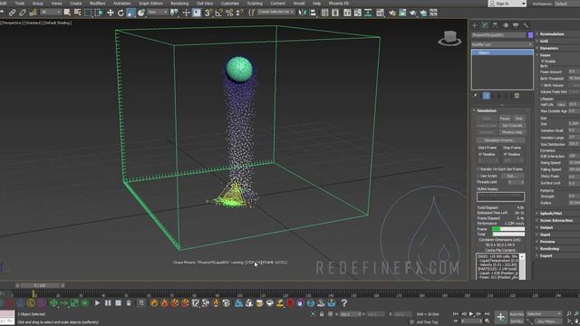Screen dimensions: 580x326
Task: Toggle the selection lock icon in status bar
Action: [x=322, y=314]
